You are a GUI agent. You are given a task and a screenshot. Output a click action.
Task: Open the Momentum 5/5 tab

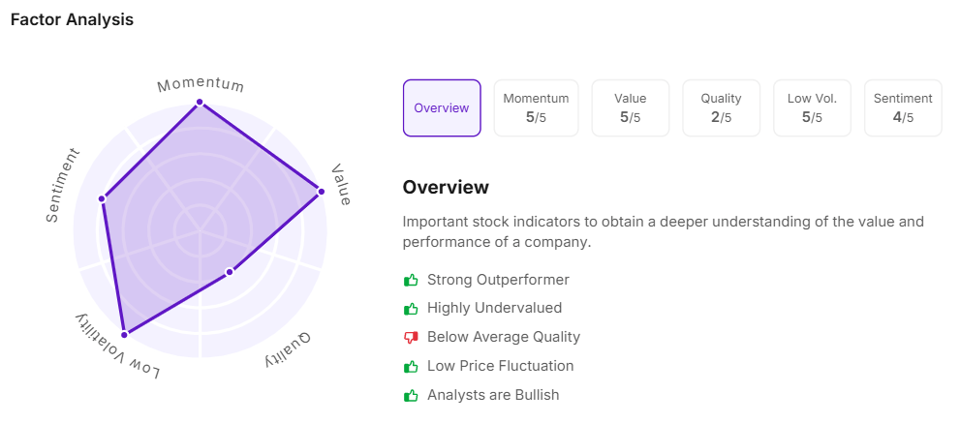[536, 108]
